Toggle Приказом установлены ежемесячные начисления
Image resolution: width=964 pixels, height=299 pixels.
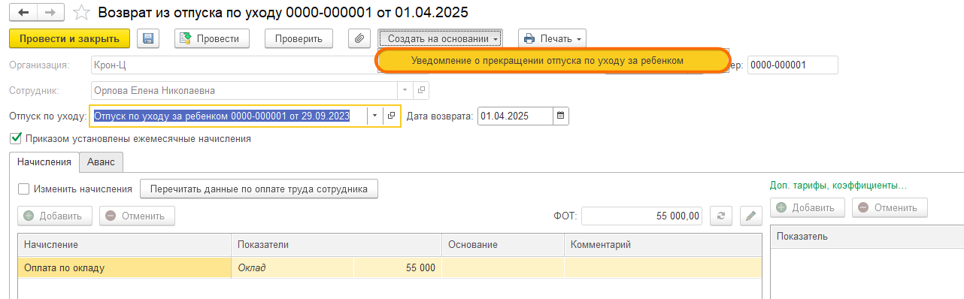coord(16,138)
